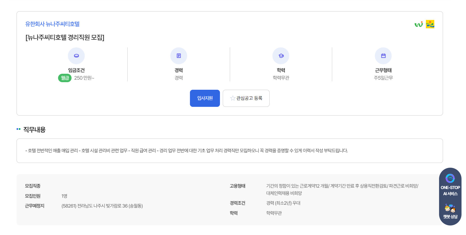Screen dimensions: 466x235
Task: Click the 근무예정지 label
Action: tap(35, 206)
